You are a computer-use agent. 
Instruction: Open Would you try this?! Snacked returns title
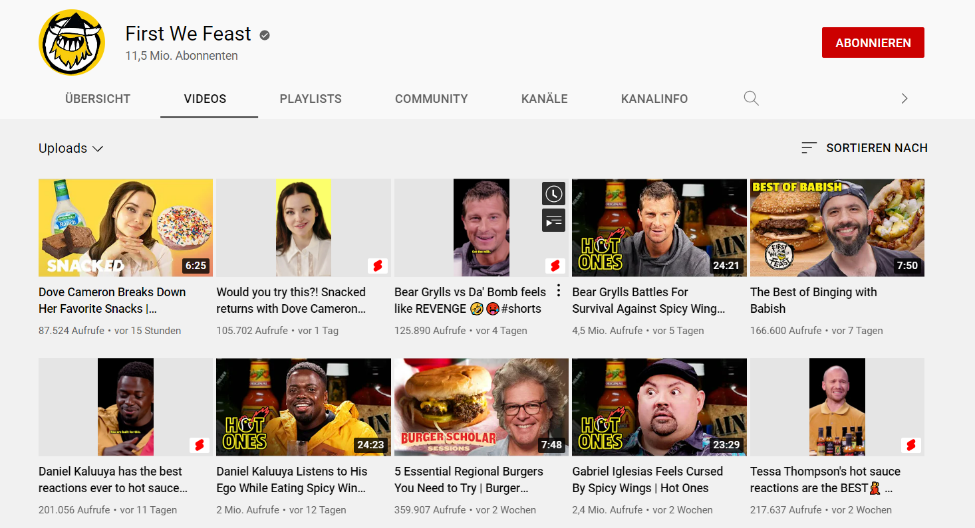[291, 300]
